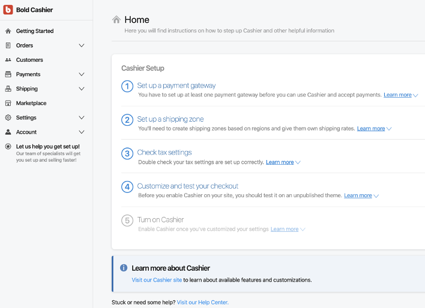The height and width of the screenshot is (308, 425).
Task: Open 'Set up a payment gateway' step
Action: 176,86
